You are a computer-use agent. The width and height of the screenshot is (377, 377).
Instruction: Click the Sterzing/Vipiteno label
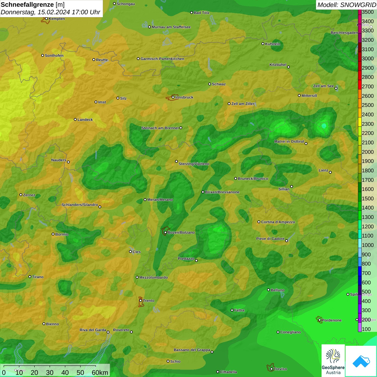coord(194,164)
